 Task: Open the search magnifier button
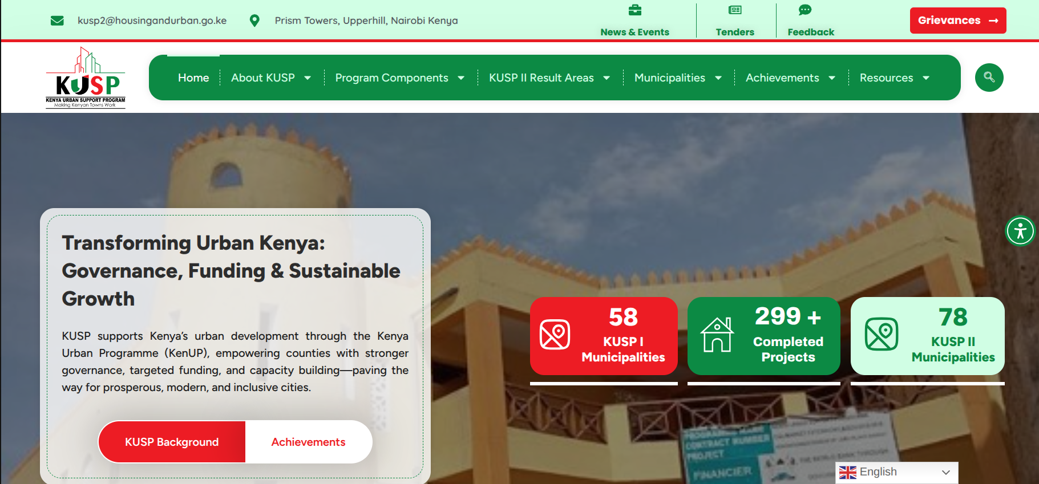989,78
